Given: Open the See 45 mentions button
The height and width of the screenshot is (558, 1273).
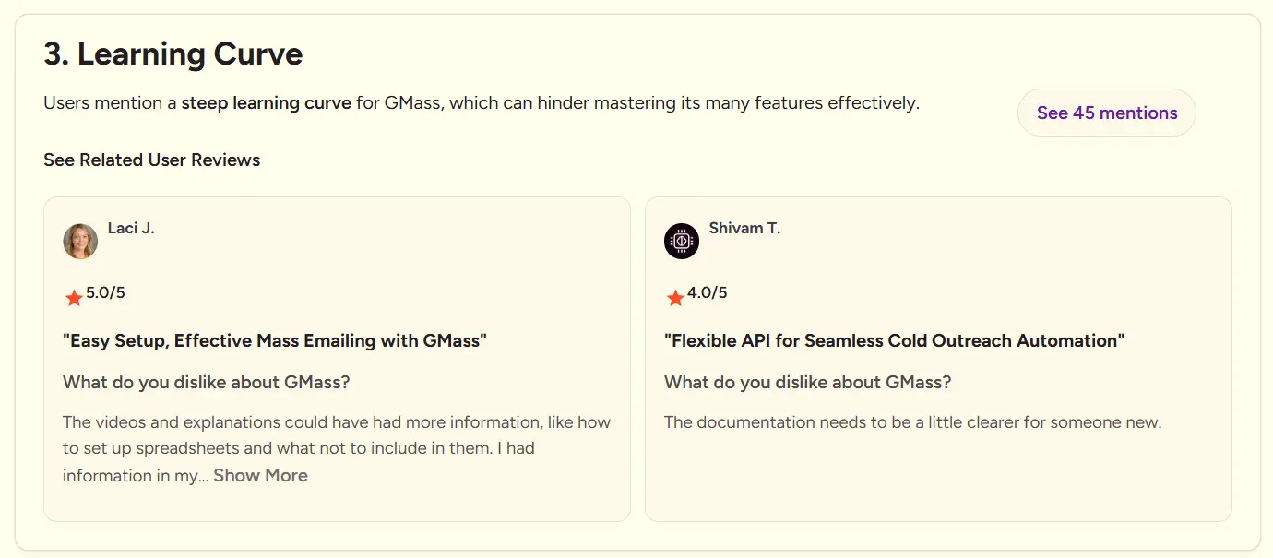Looking at the screenshot, I should [x=1107, y=113].
